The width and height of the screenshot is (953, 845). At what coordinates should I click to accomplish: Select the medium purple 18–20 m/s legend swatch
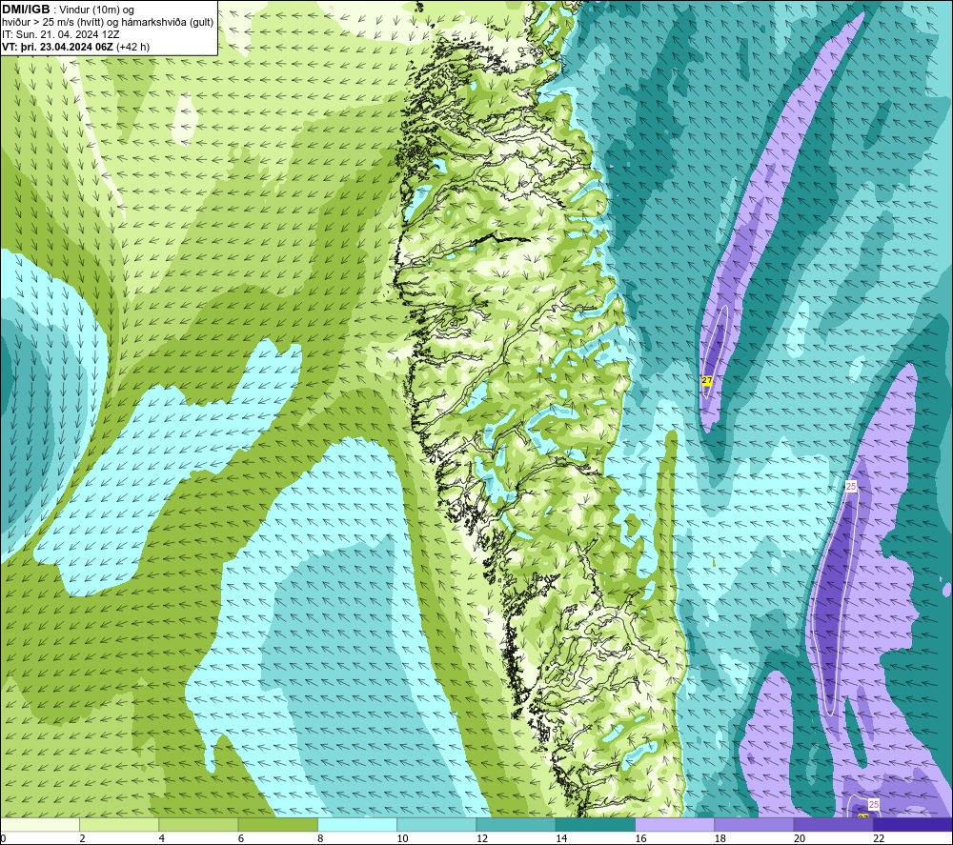pos(754,824)
